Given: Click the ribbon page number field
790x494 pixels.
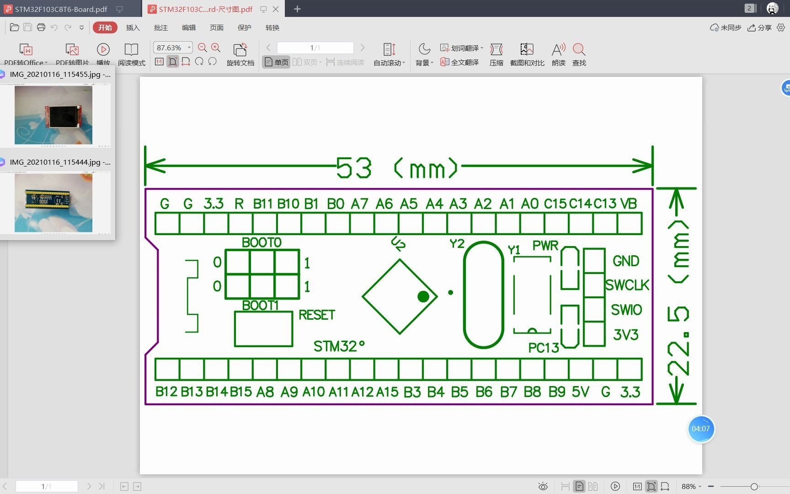Looking at the screenshot, I should (315, 48).
